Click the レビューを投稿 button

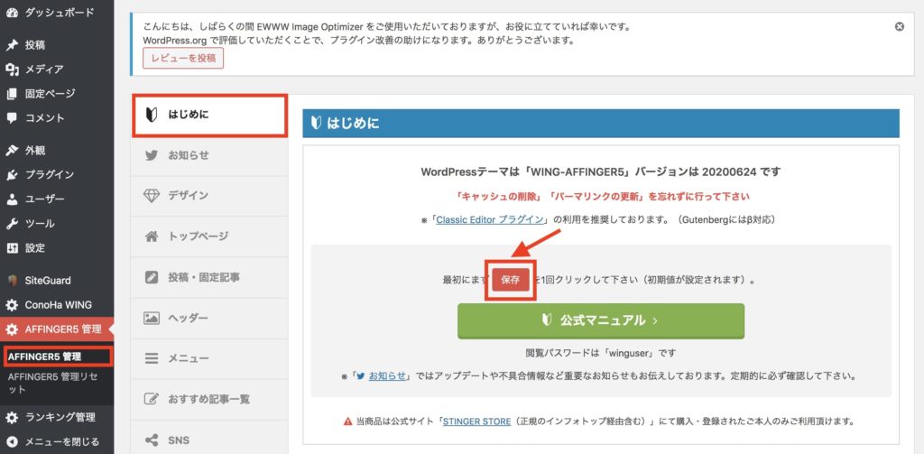183,58
